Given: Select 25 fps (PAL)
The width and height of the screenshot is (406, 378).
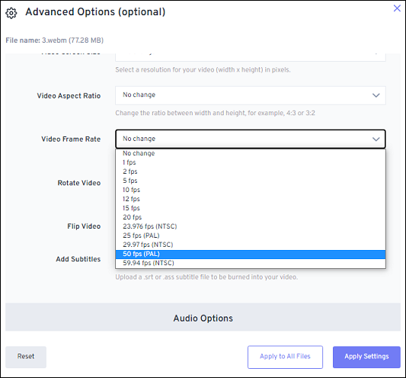Looking at the screenshot, I should tap(251, 235).
